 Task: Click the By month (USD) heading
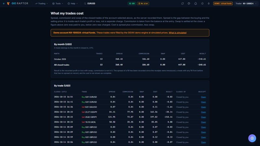click(63, 44)
